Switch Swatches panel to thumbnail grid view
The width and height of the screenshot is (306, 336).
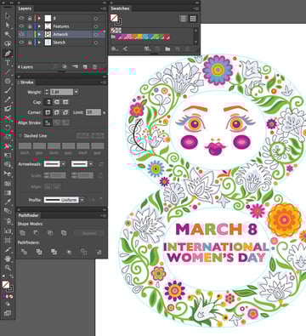tap(193, 19)
